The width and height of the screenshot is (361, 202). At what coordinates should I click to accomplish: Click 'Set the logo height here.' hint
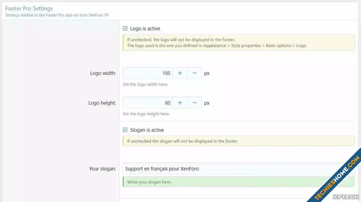point(146,114)
